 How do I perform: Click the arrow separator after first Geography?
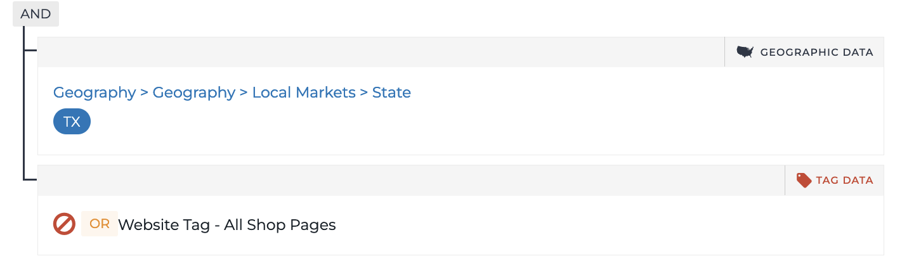(x=145, y=93)
